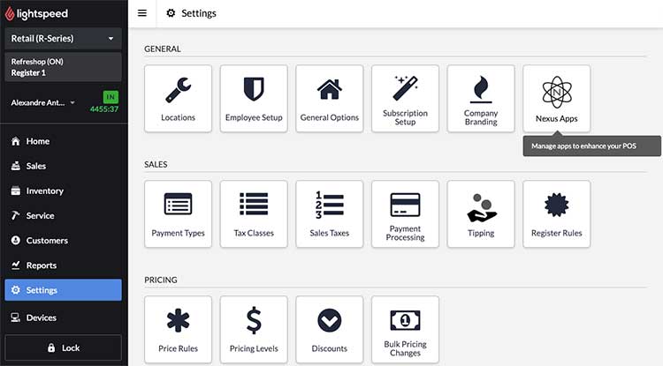Open Tipping hand-with-coins tile
Screen dimensions: 663x366
coord(481,213)
